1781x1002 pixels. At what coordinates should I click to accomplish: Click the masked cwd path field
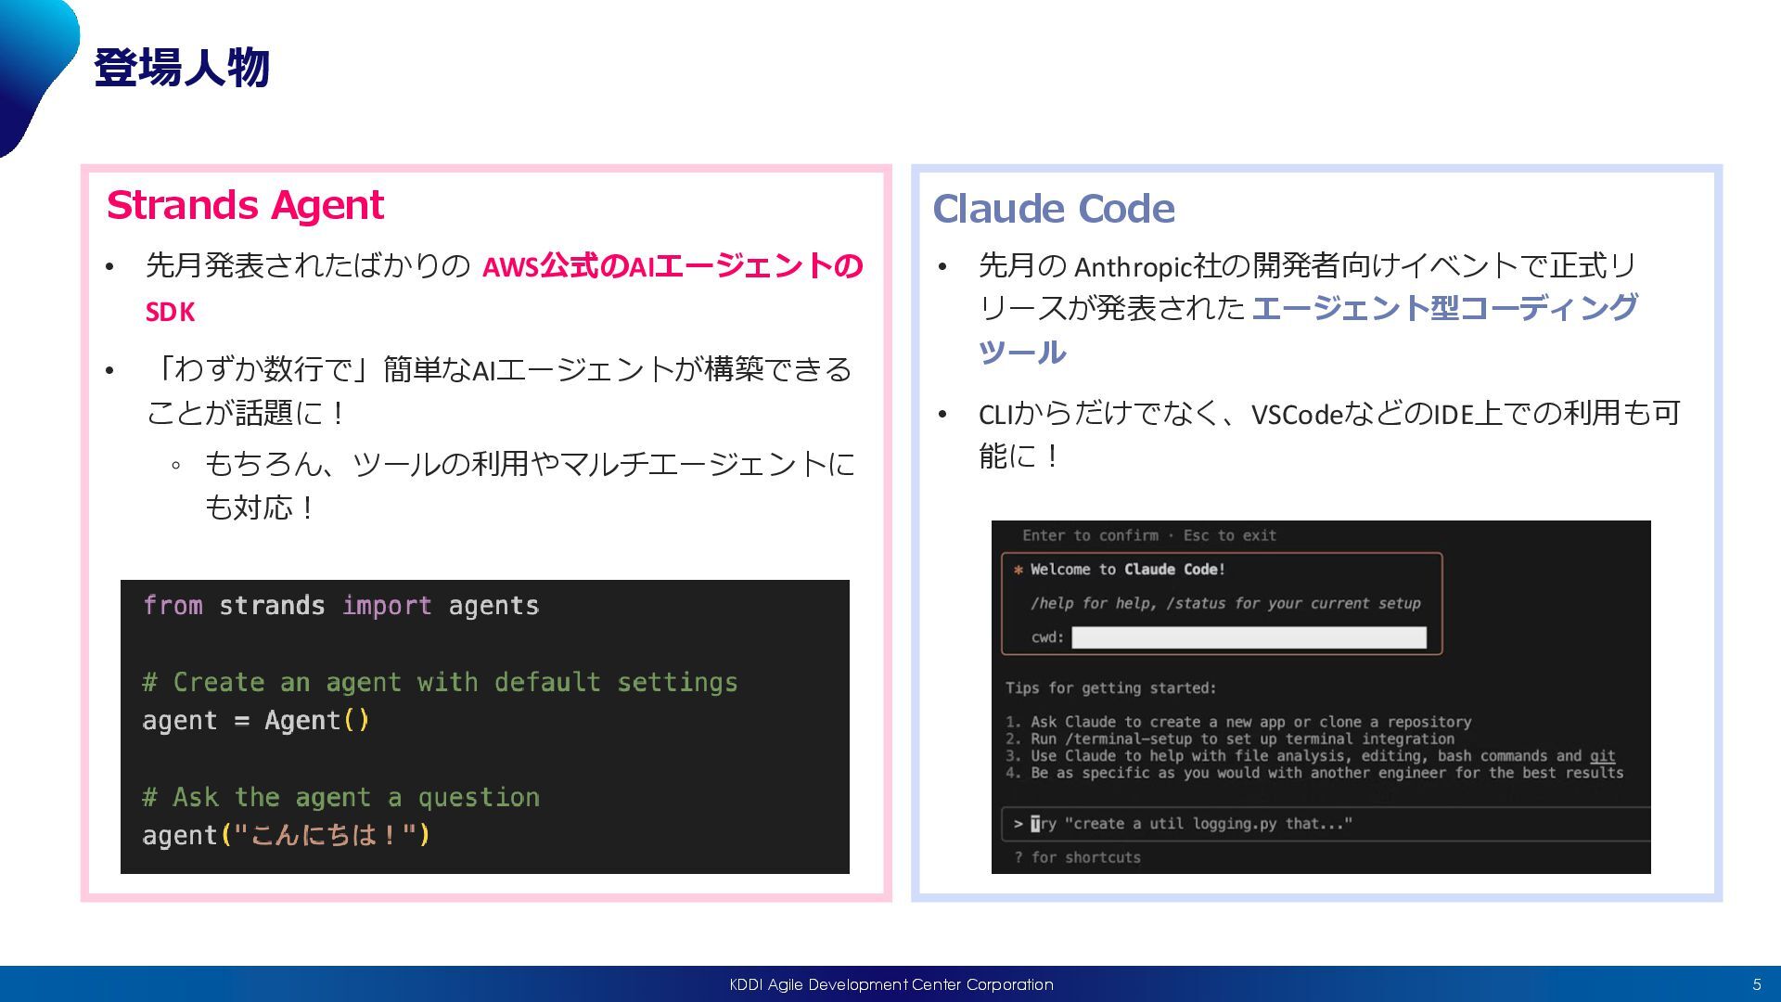1249,637
